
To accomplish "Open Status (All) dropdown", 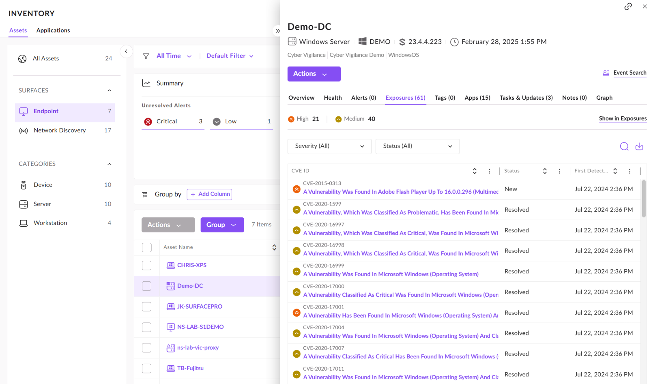I will [417, 146].
